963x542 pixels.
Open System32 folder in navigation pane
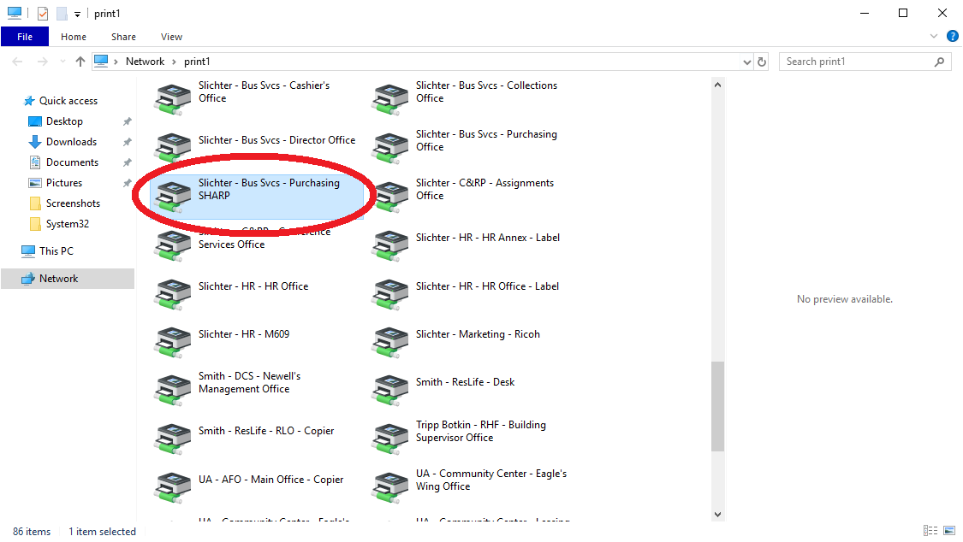point(67,224)
